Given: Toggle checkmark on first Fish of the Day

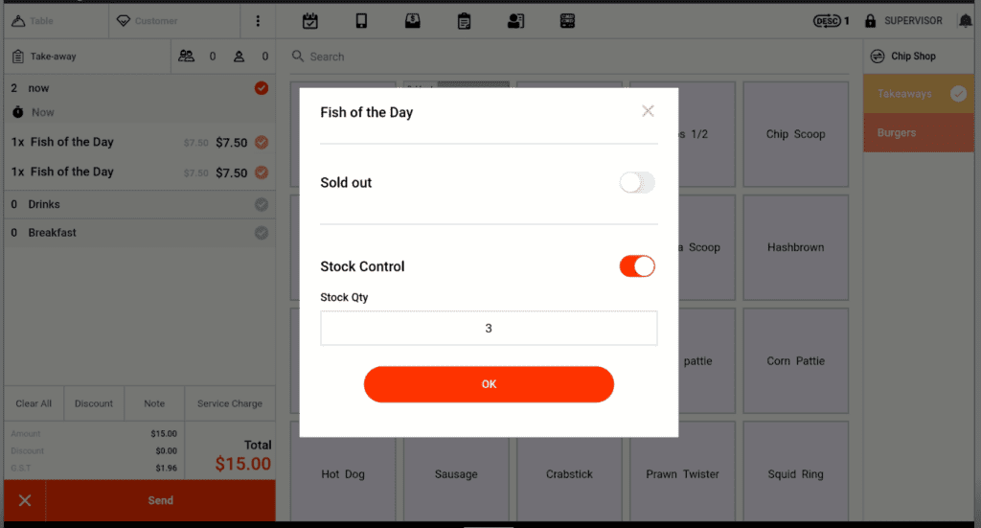Looking at the screenshot, I should (x=262, y=143).
